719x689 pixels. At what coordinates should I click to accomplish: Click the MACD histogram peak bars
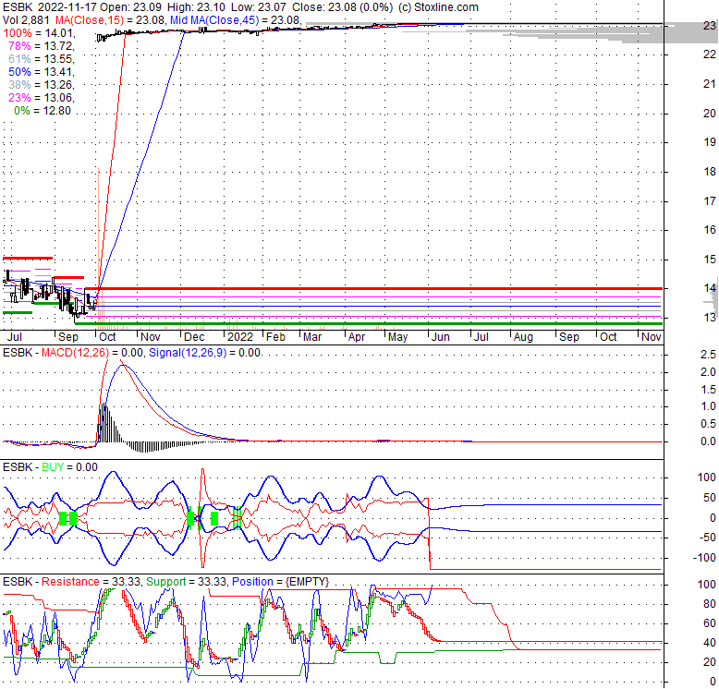105,422
